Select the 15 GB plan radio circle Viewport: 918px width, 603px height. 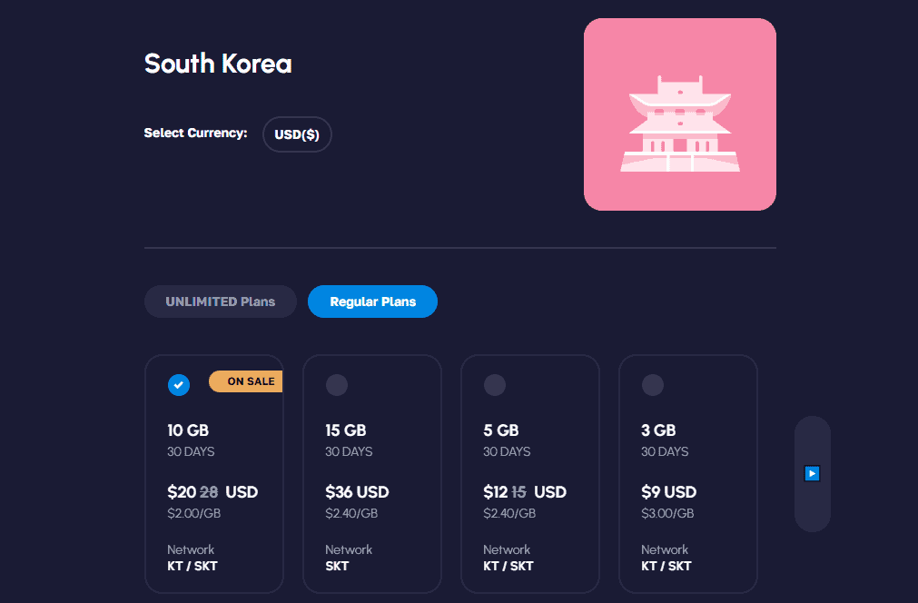337,385
